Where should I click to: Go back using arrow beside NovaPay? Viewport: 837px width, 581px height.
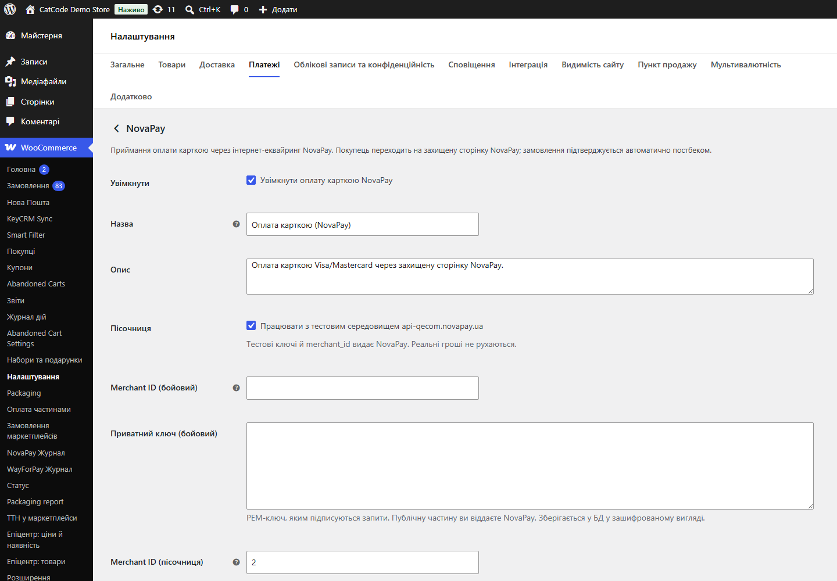[116, 128]
